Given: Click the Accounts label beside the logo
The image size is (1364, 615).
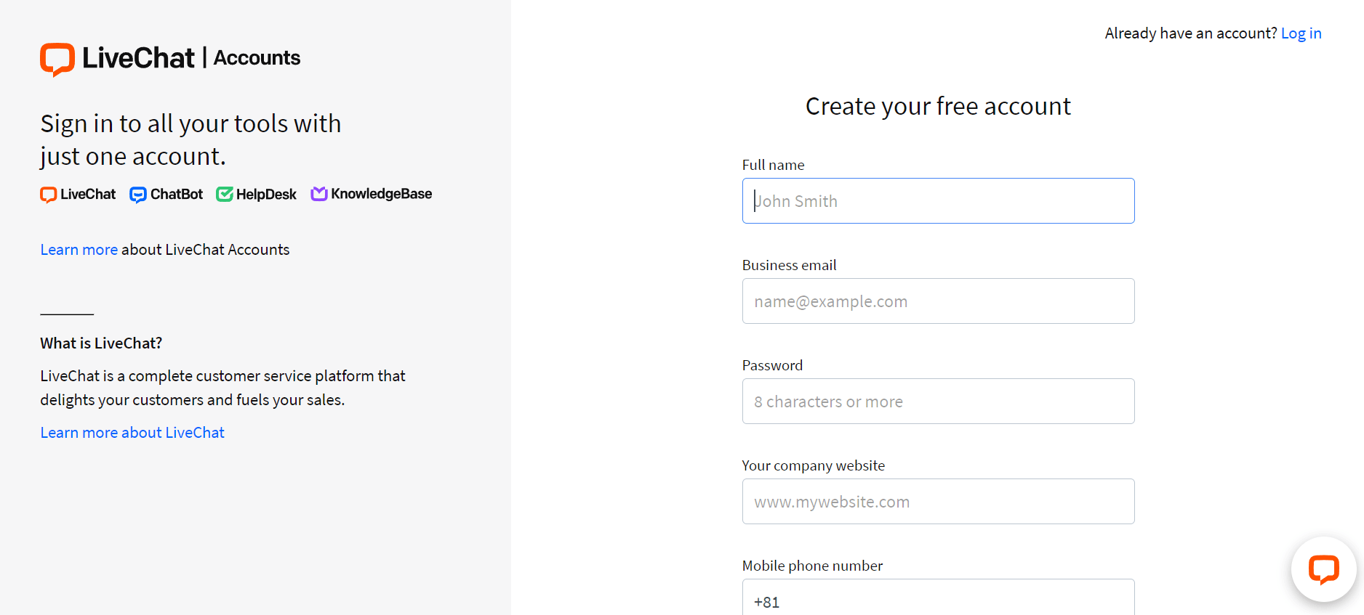Looking at the screenshot, I should tap(257, 58).
